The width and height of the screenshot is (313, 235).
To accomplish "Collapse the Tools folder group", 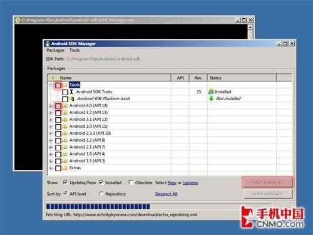I will [x=51, y=85].
